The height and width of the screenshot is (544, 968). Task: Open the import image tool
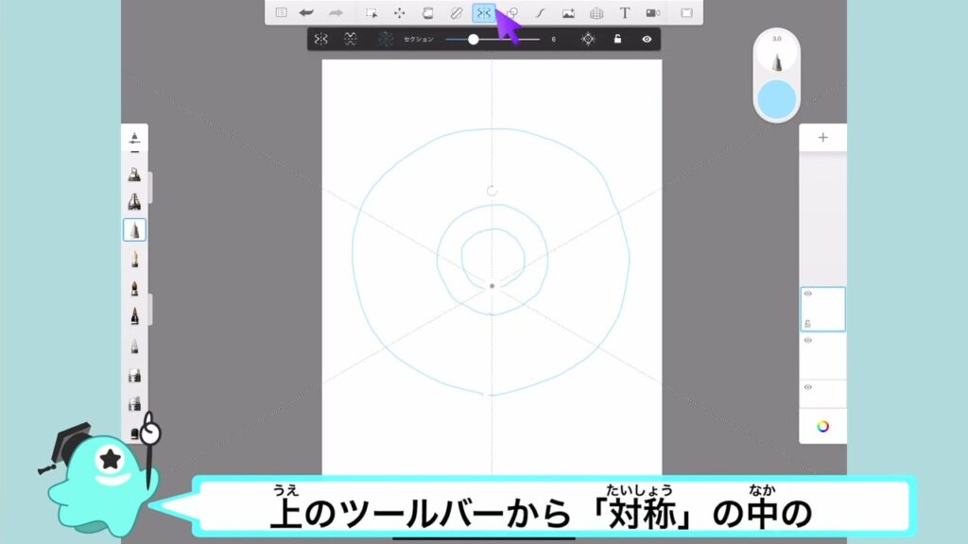pos(568,12)
